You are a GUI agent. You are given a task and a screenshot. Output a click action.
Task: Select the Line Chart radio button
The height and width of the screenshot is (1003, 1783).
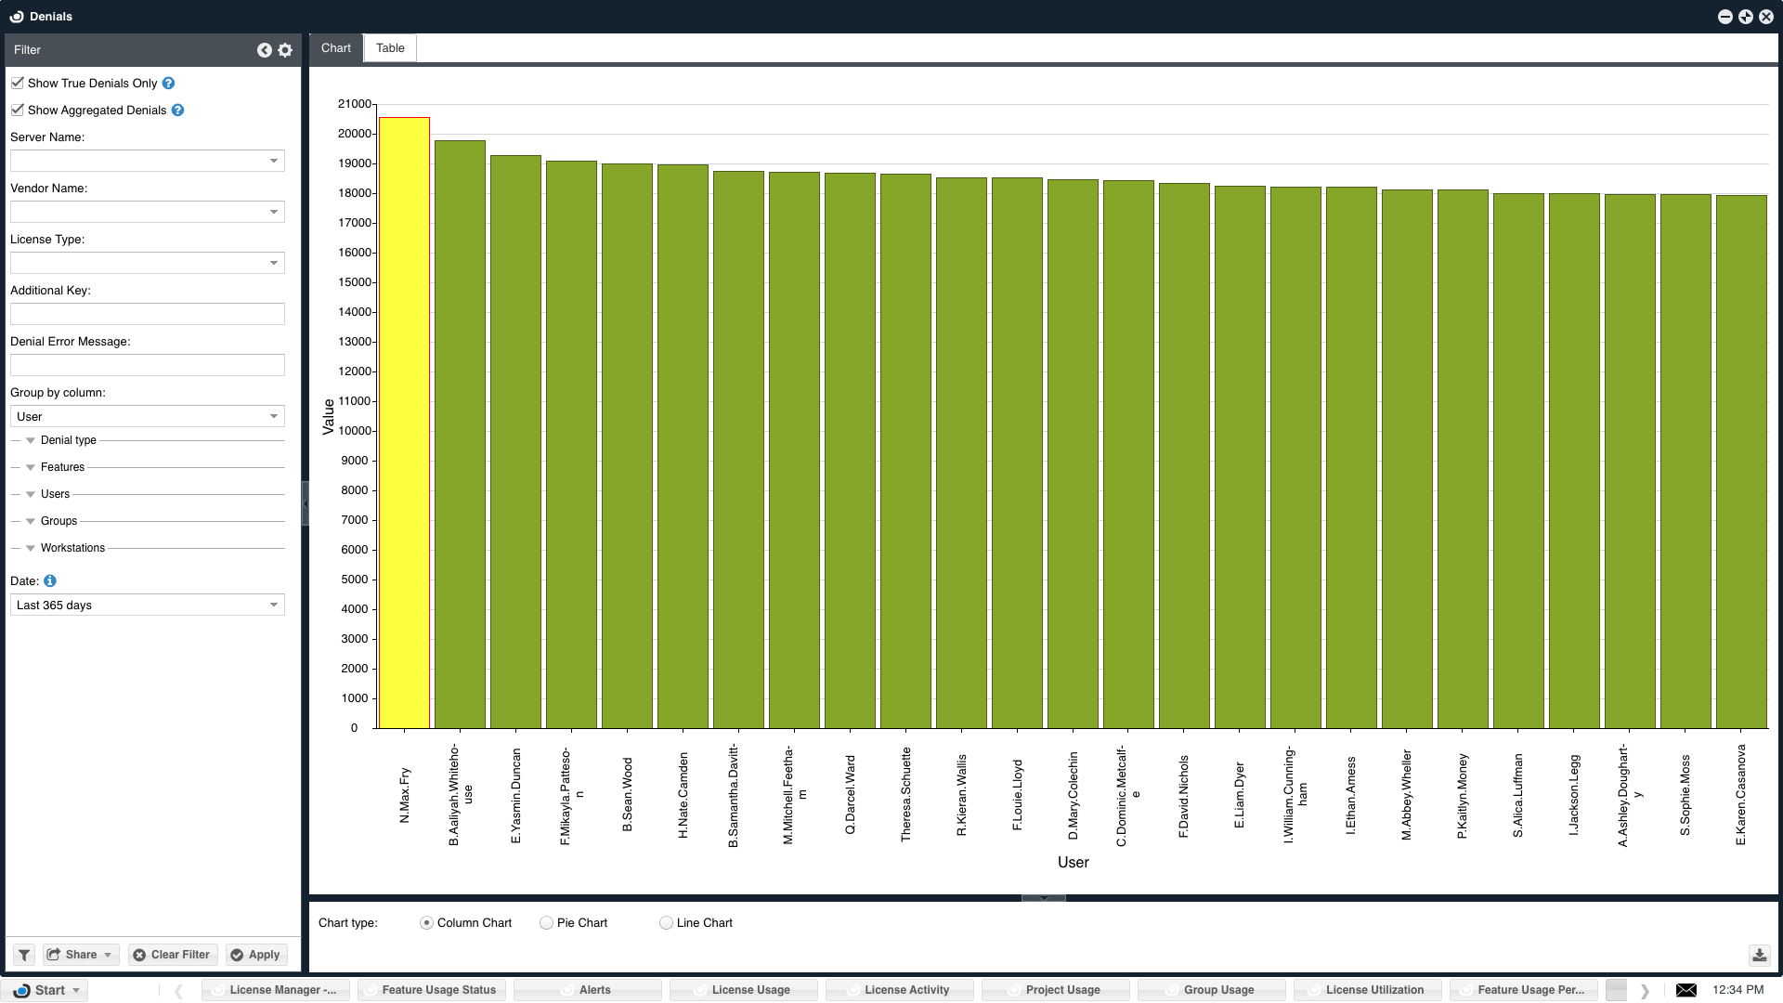[666, 922]
